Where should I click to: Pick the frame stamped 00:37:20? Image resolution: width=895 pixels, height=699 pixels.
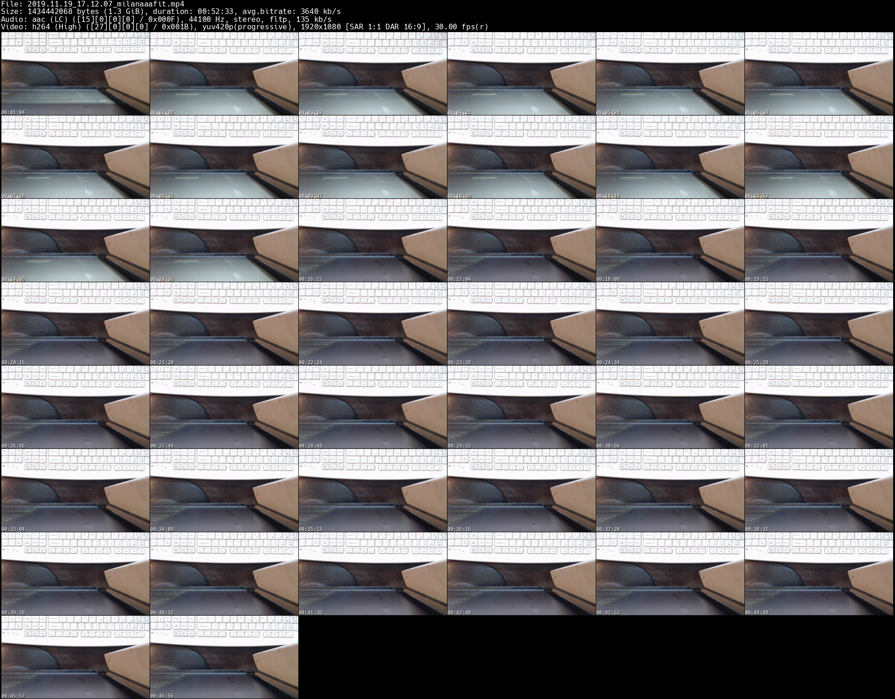tap(670, 490)
